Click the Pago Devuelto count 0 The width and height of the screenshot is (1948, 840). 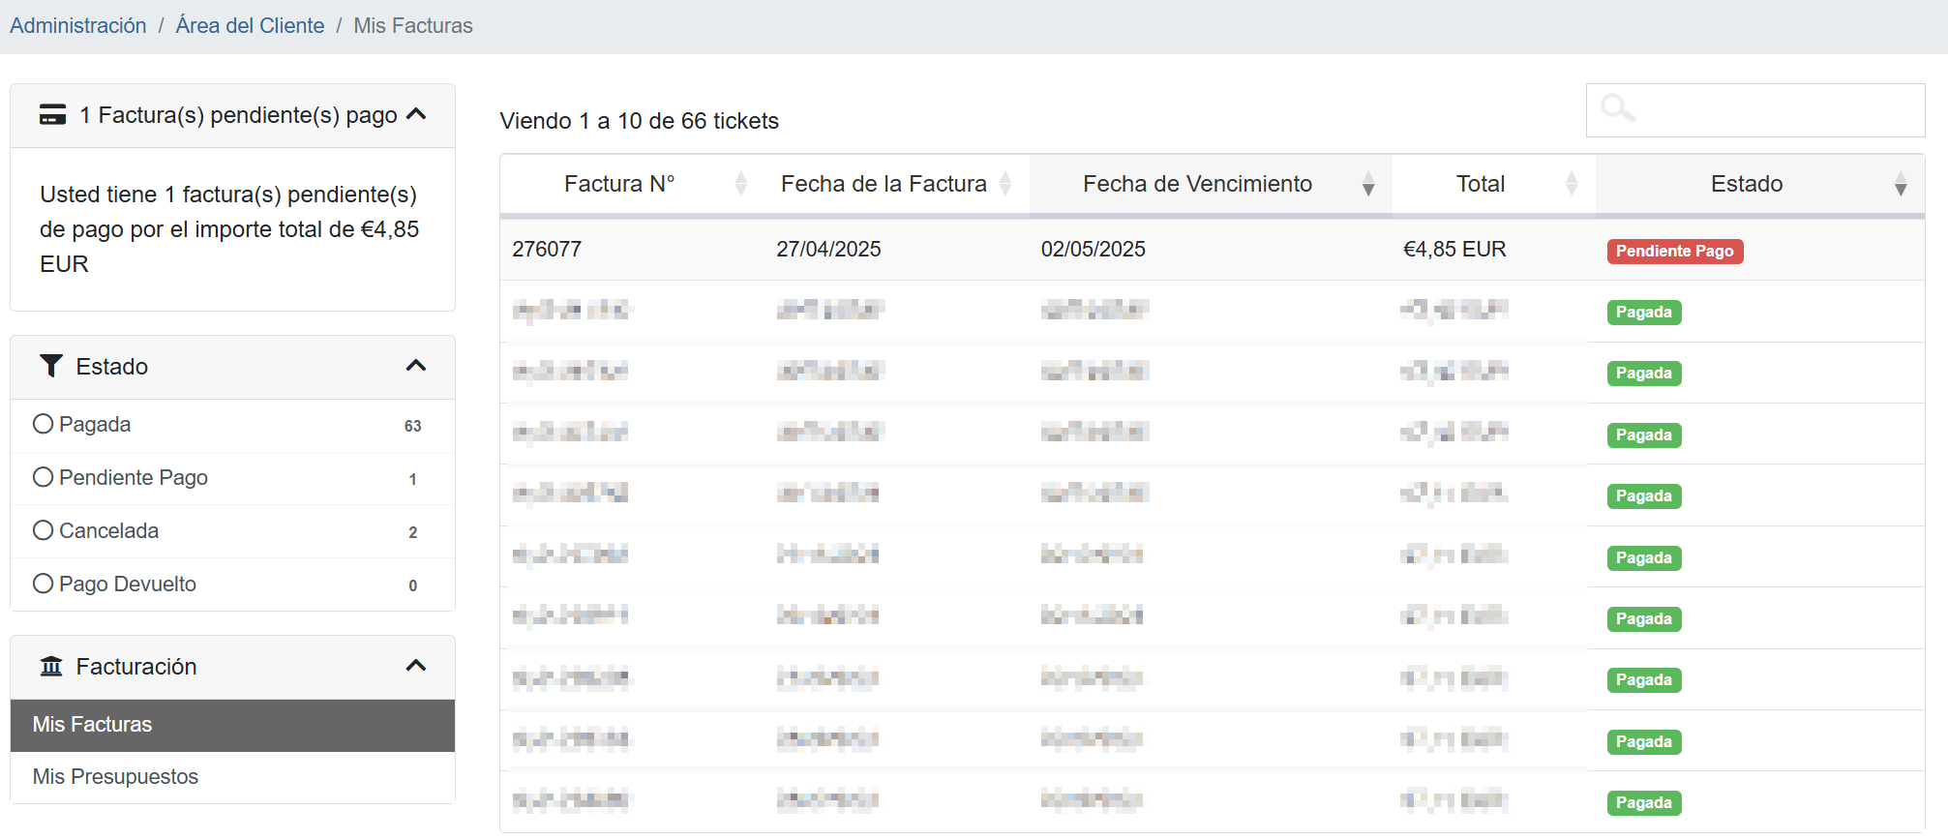pyautogui.click(x=413, y=585)
